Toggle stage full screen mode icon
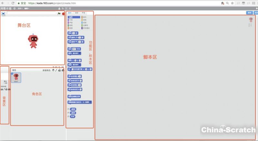 [3, 14]
